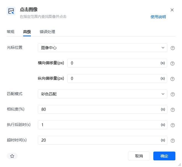Open the 错误处理 tab

click(47, 32)
